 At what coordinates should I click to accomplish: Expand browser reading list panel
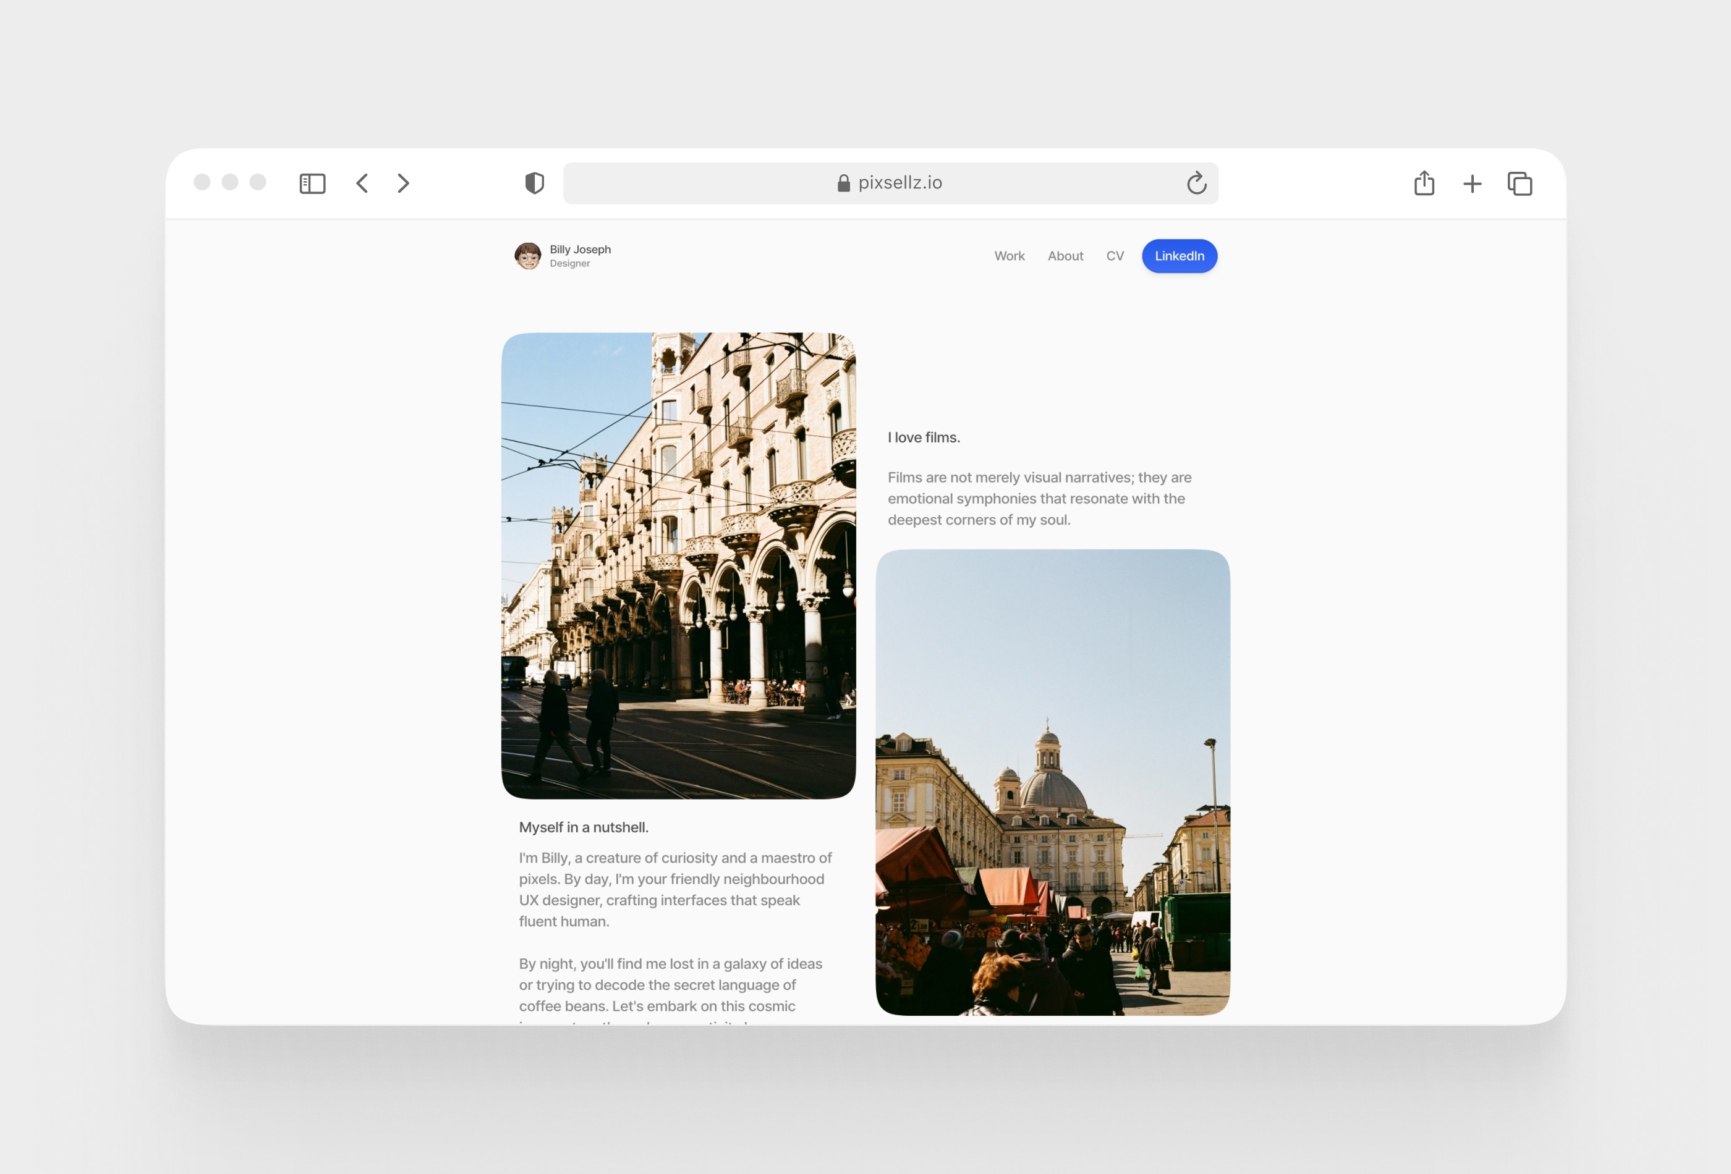click(312, 184)
